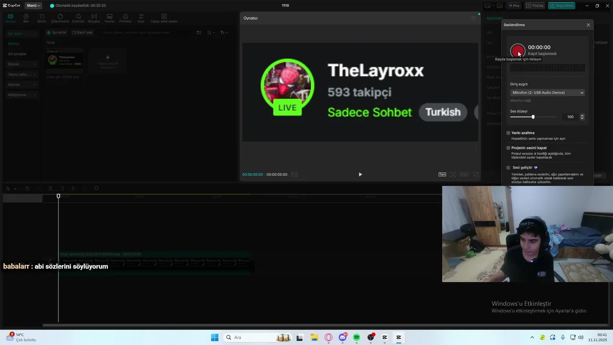Open Spotify from the taskbar

(356, 337)
